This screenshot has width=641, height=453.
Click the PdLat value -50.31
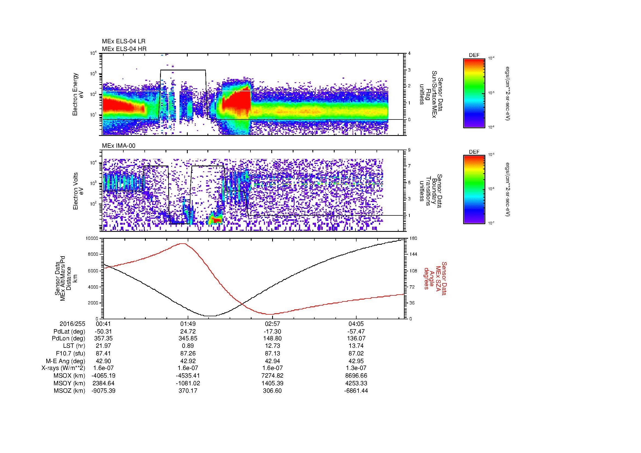104,332
